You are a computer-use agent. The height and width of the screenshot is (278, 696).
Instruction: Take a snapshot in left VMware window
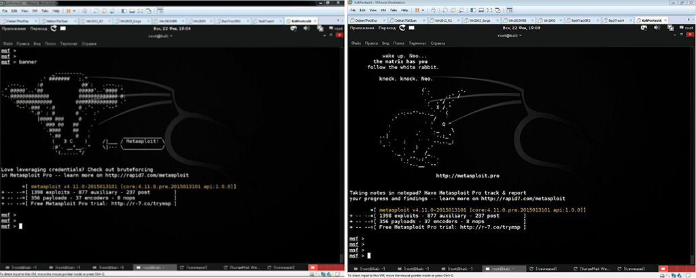(97, 11)
